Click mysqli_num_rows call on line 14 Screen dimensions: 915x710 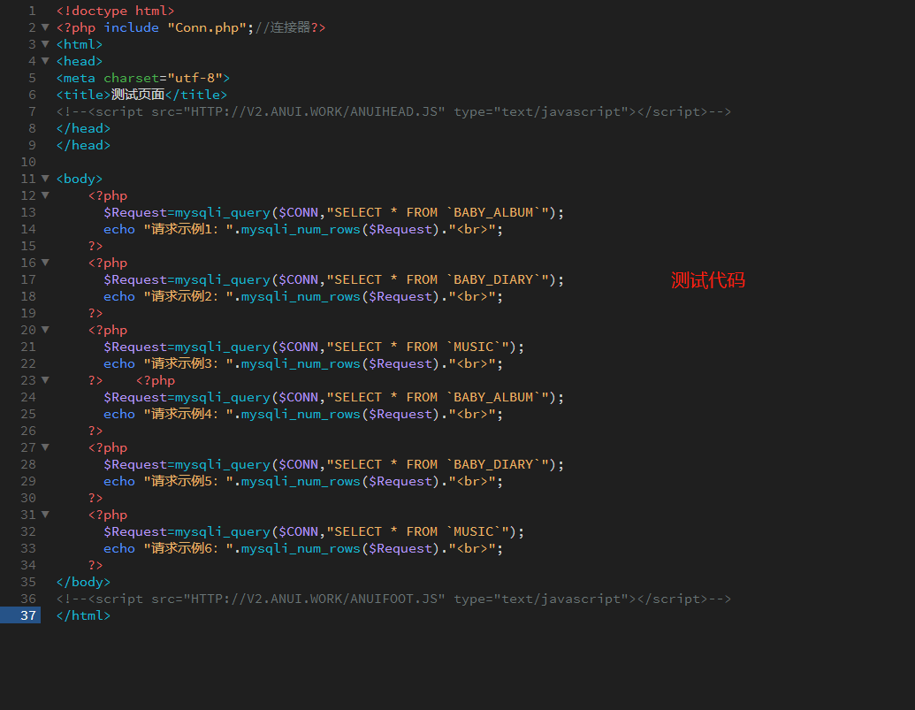point(301,230)
